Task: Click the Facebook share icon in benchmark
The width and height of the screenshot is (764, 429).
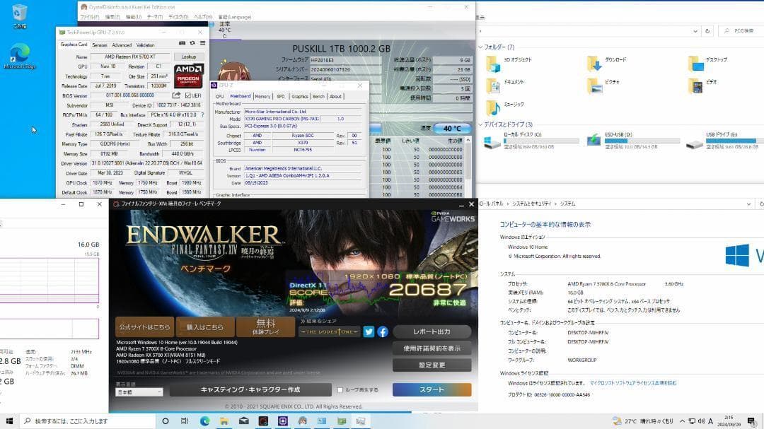Action: tap(382, 331)
